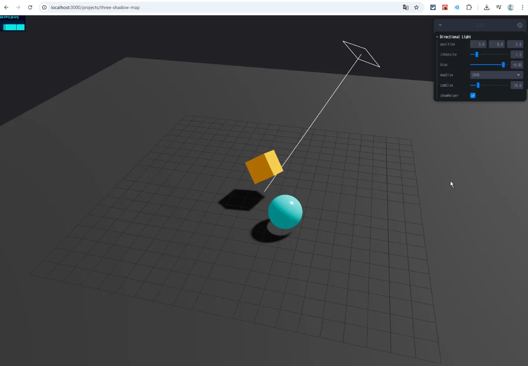Open the Chrome three-dot menu
The width and height of the screenshot is (528, 366).
522,7
